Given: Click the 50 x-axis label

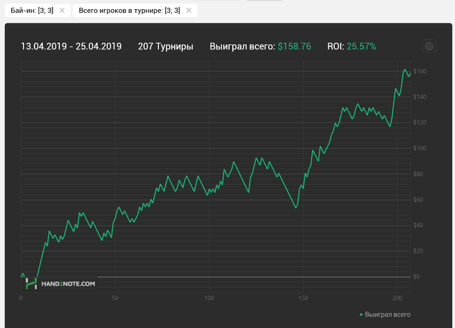Looking at the screenshot, I should tap(115, 298).
